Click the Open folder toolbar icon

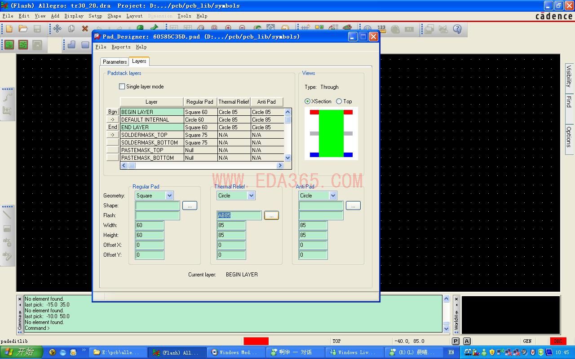coord(23,29)
